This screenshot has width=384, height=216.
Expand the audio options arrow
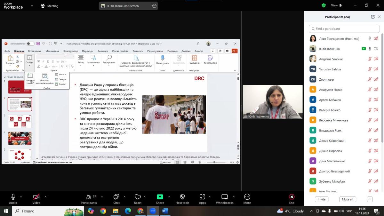click(x=21, y=197)
